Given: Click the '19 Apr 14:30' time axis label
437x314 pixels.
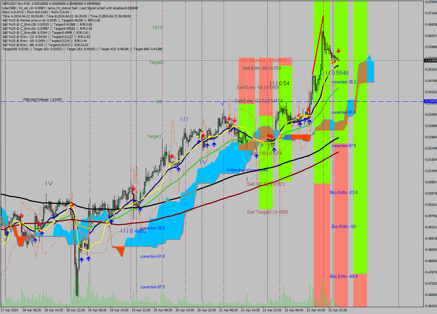Looking at the screenshot, I should (119, 310).
